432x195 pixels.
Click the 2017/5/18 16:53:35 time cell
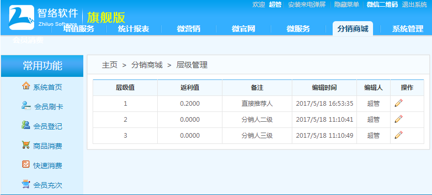tap(324, 104)
